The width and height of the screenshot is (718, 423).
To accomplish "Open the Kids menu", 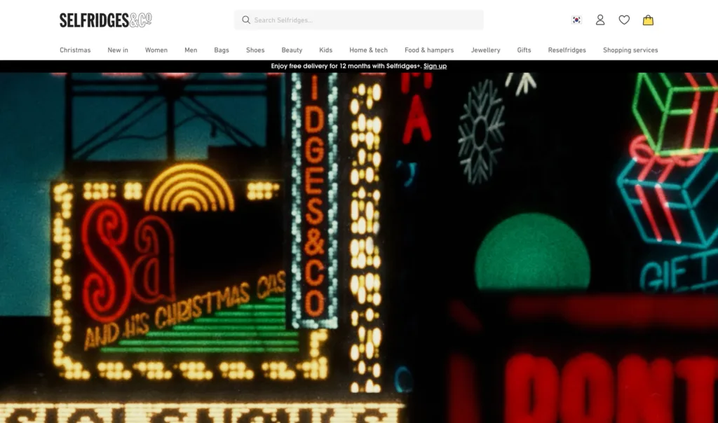I will pos(325,50).
